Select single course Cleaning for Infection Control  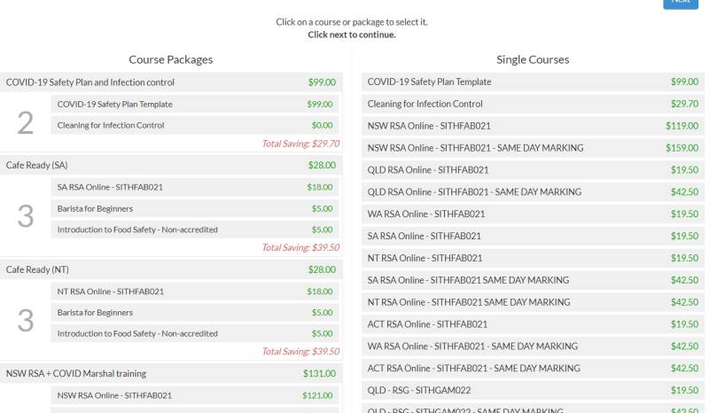pos(532,104)
